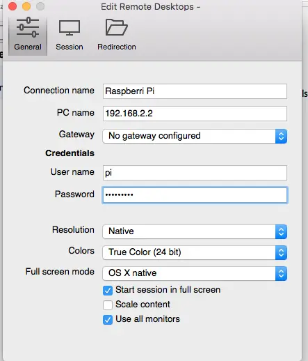Open the Session monitor icon
308x361 pixels.
click(x=70, y=28)
